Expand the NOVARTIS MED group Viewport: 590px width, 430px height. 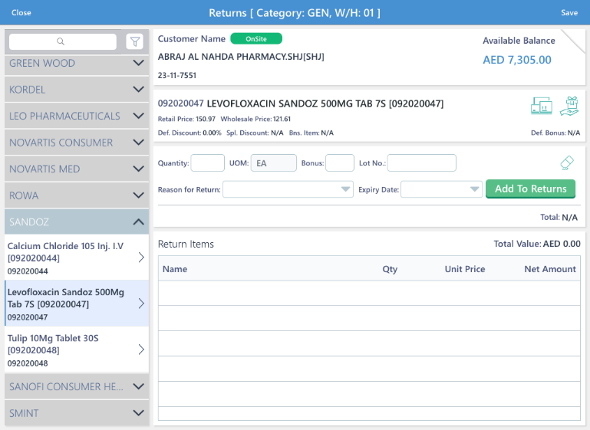pos(77,169)
